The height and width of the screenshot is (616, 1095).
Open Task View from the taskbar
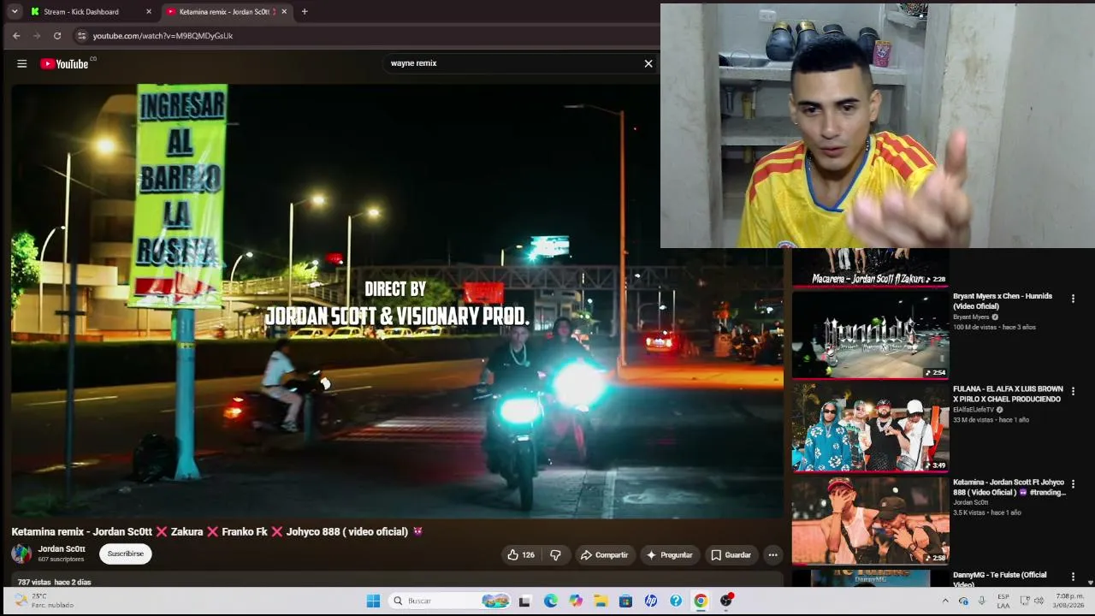(x=524, y=601)
